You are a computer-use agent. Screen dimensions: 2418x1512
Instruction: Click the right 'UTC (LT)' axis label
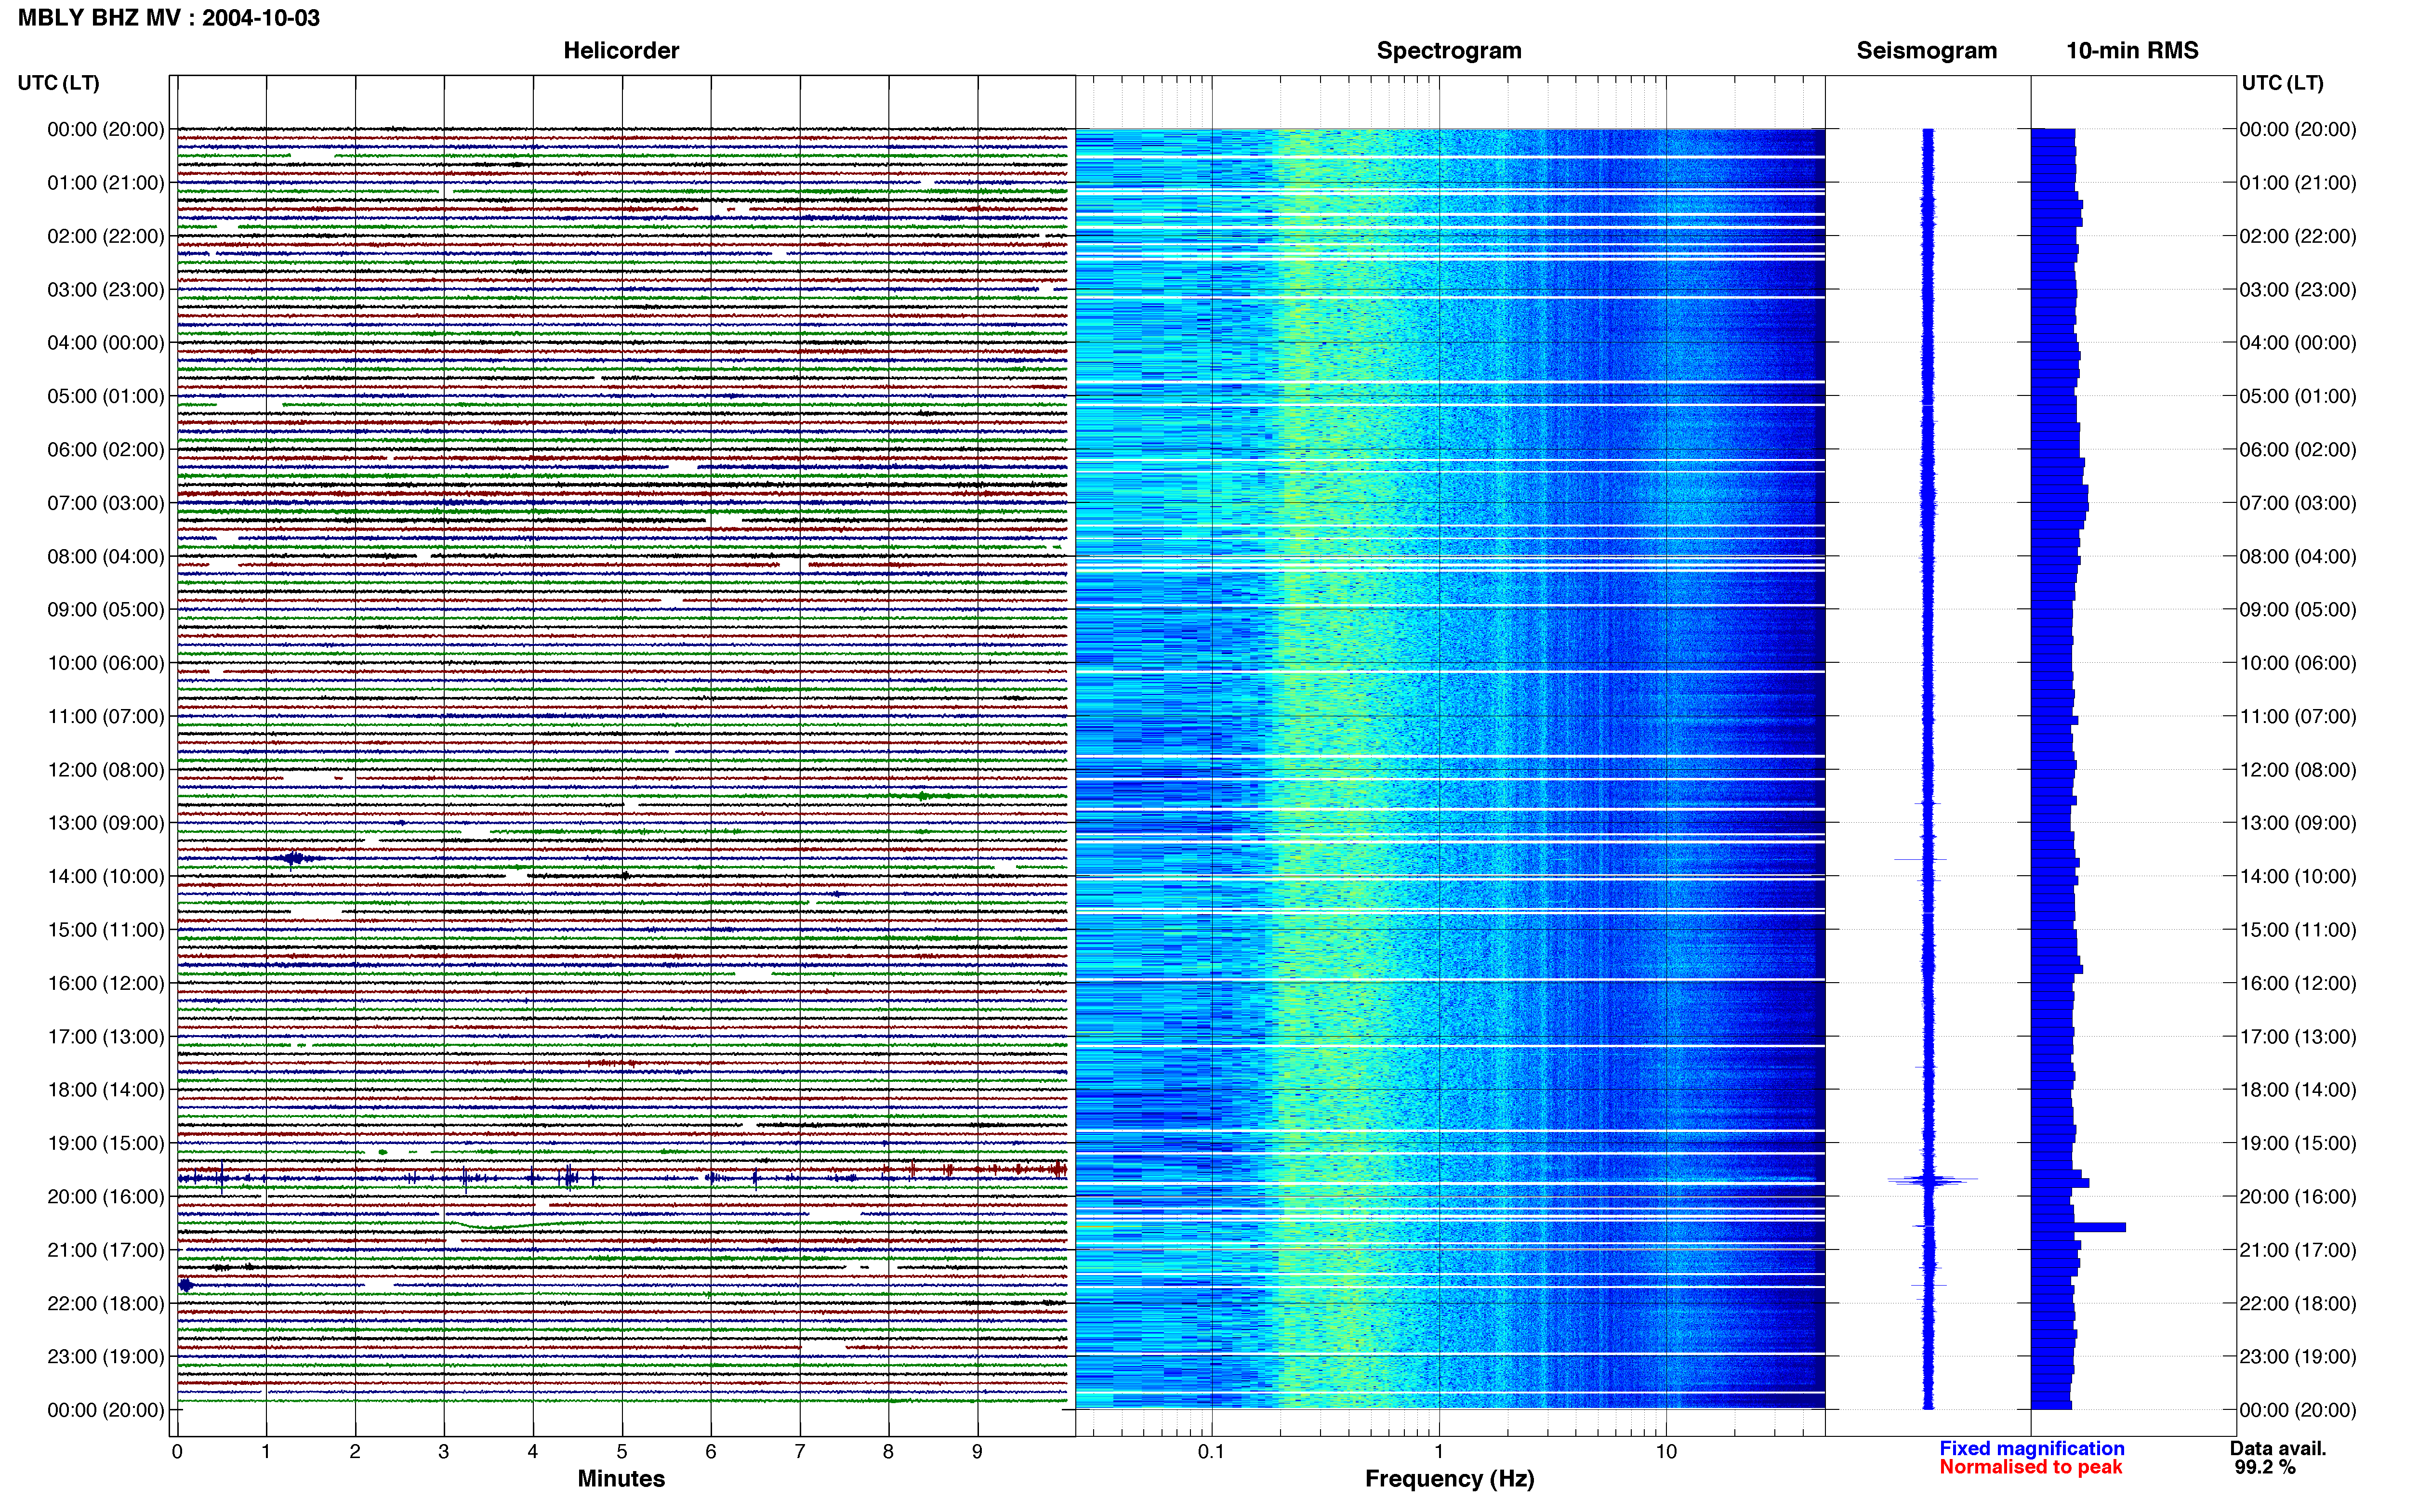click(2282, 82)
